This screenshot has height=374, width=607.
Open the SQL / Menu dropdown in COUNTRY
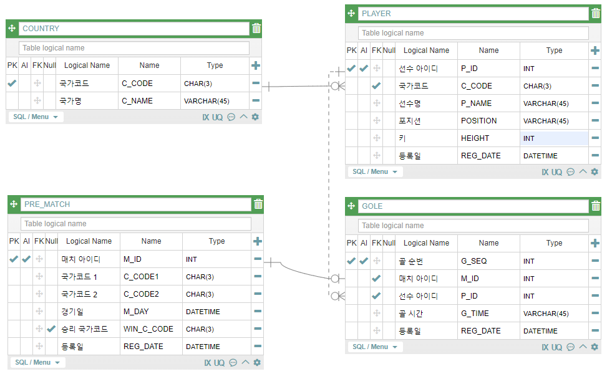coord(36,117)
